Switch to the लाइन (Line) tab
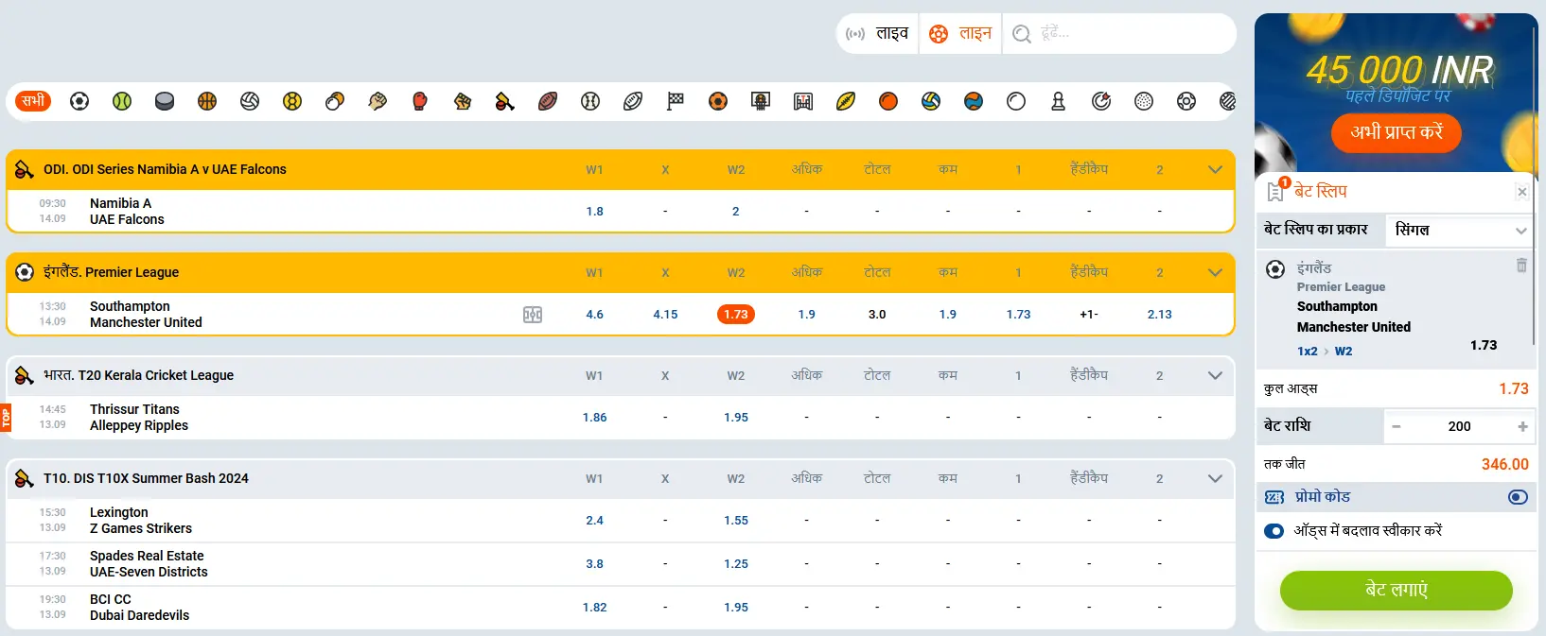 tap(960, 34)
